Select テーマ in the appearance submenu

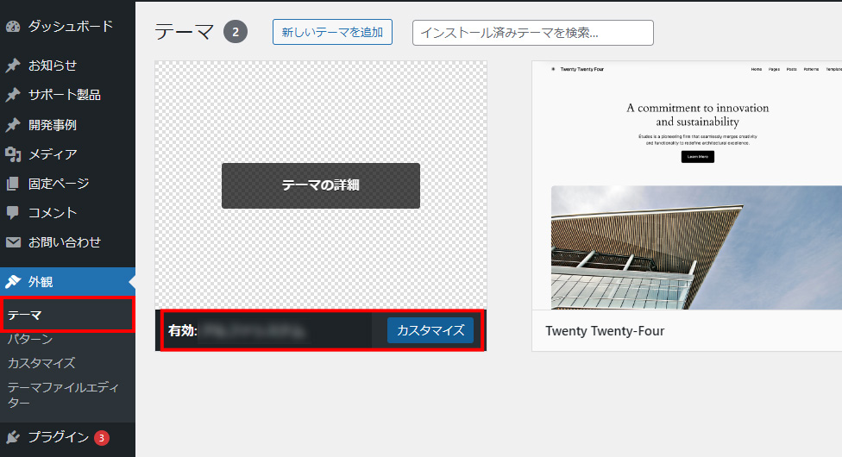click(24, 316)
